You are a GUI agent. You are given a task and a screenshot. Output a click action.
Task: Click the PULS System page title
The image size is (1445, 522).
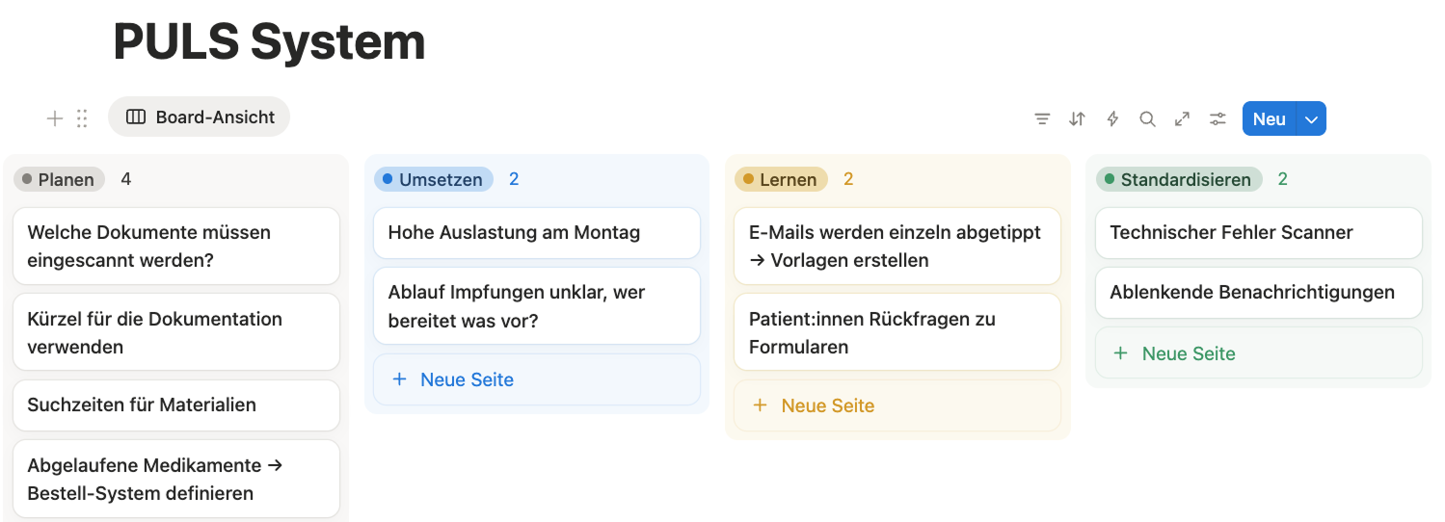tap(269, 41)
